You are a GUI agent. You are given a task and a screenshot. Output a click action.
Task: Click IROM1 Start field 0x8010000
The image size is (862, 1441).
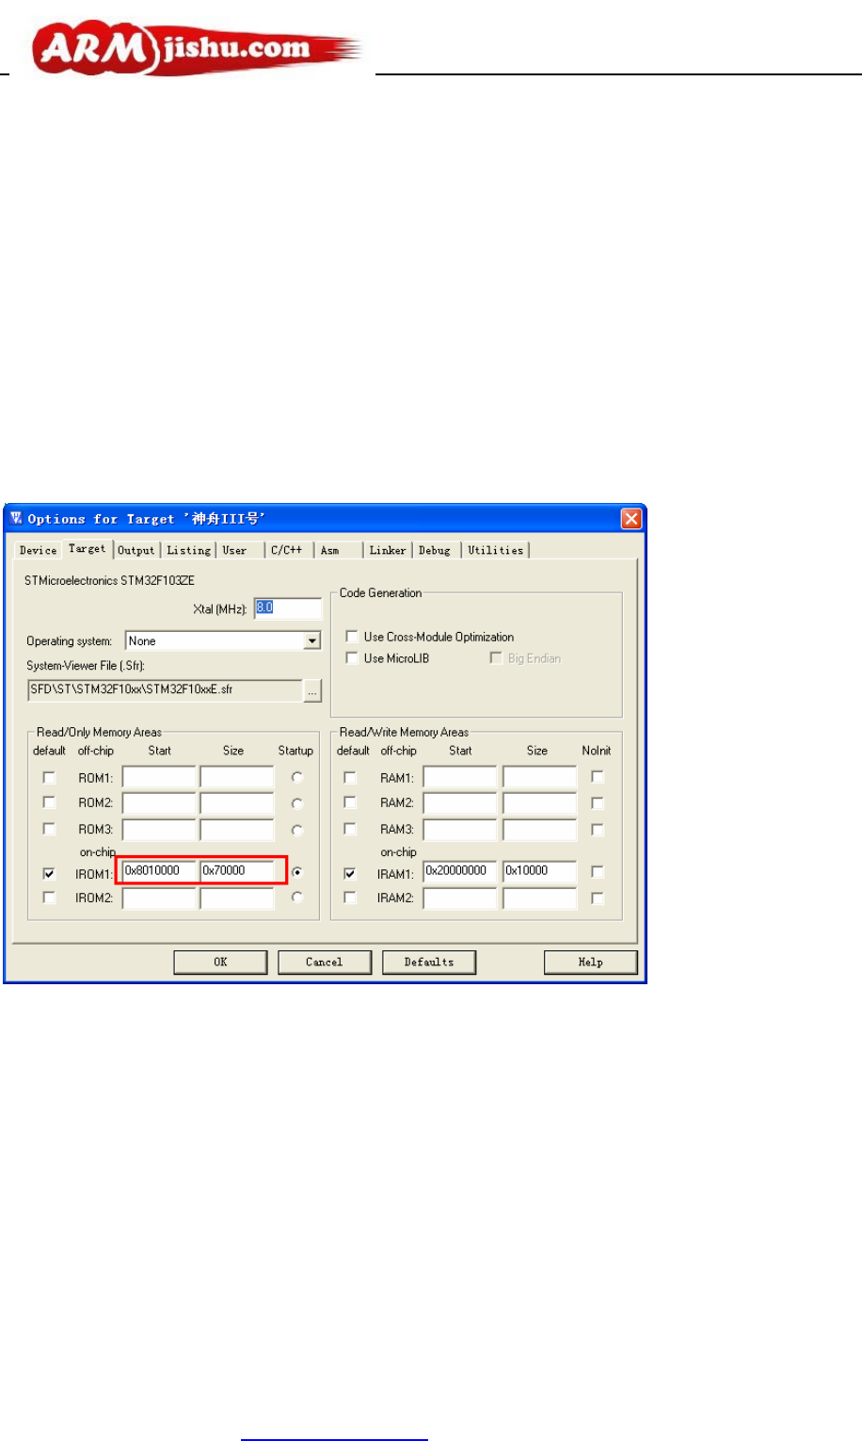[159, 871]
